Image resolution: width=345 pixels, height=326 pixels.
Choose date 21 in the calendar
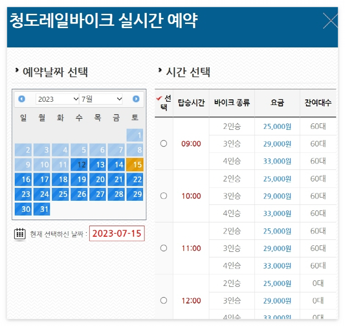(x=116, y=179)
